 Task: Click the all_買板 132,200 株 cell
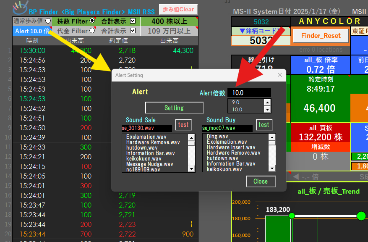(x=321, y=133)
